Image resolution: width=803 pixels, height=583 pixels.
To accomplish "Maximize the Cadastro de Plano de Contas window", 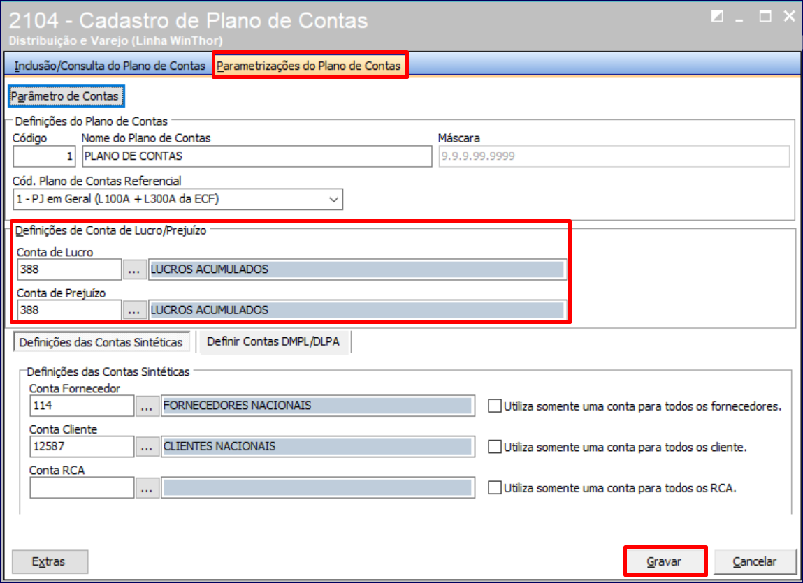I will click(765, 16).
